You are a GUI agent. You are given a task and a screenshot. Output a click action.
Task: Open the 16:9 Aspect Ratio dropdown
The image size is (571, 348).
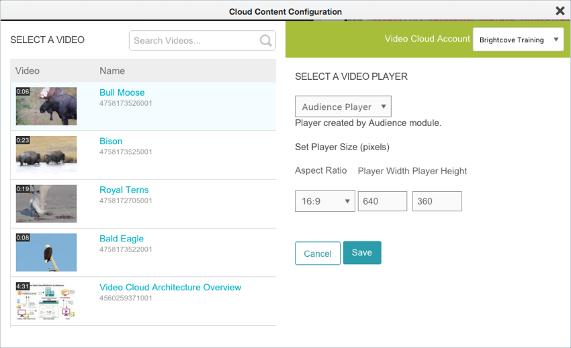(325, 201)
